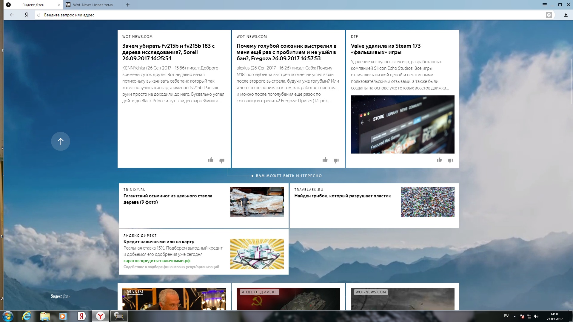
Task: Like the Valve Steam fake games article
Action: point(439,160)
